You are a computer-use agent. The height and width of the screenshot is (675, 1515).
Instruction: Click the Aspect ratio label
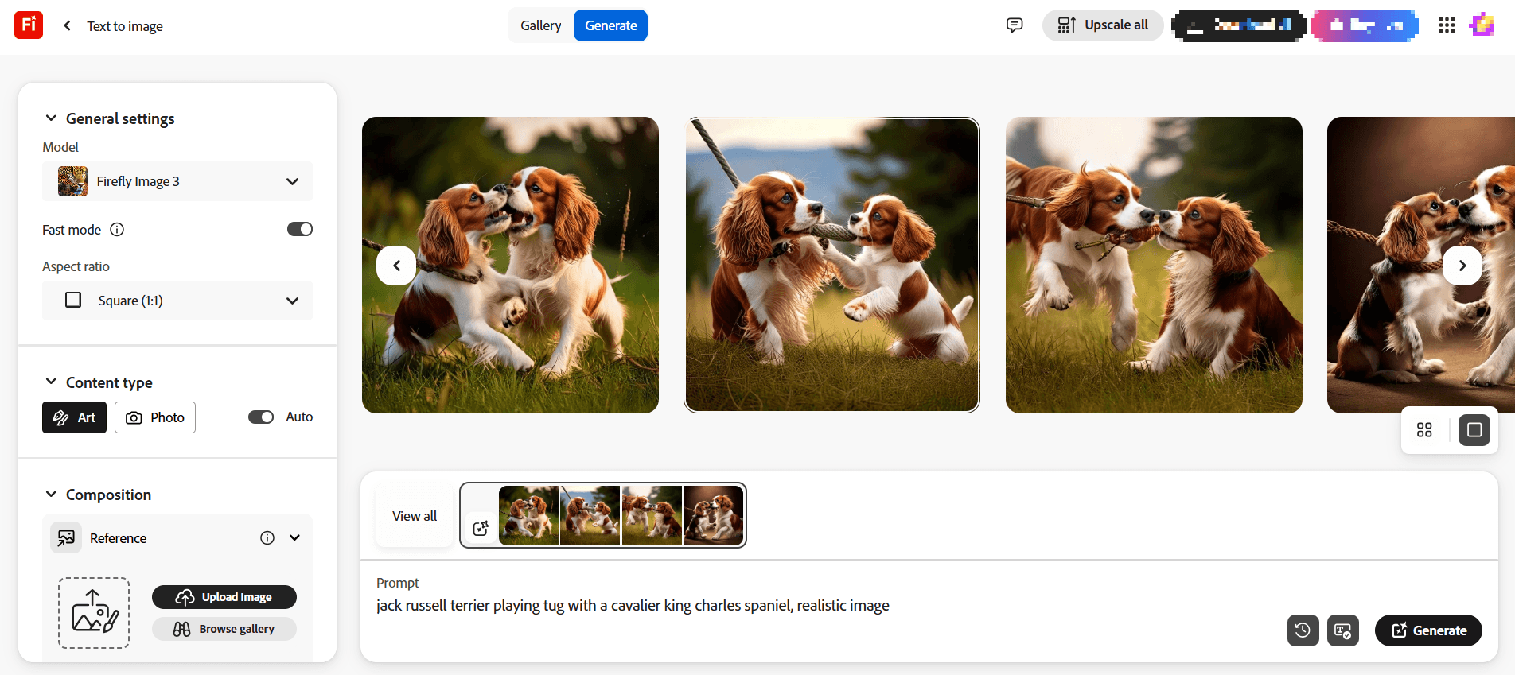point(76,266)
